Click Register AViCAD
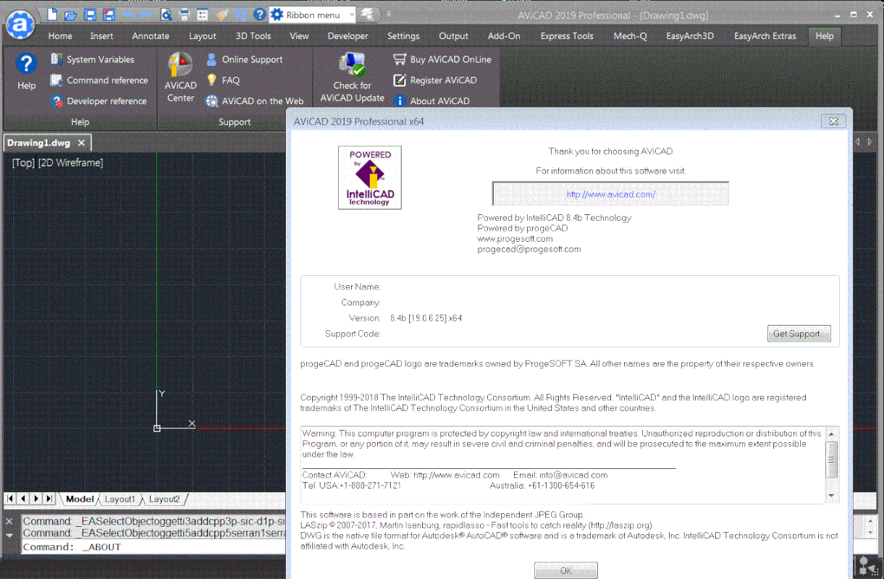This screenshot has width=884, height=579. [435, 80]
